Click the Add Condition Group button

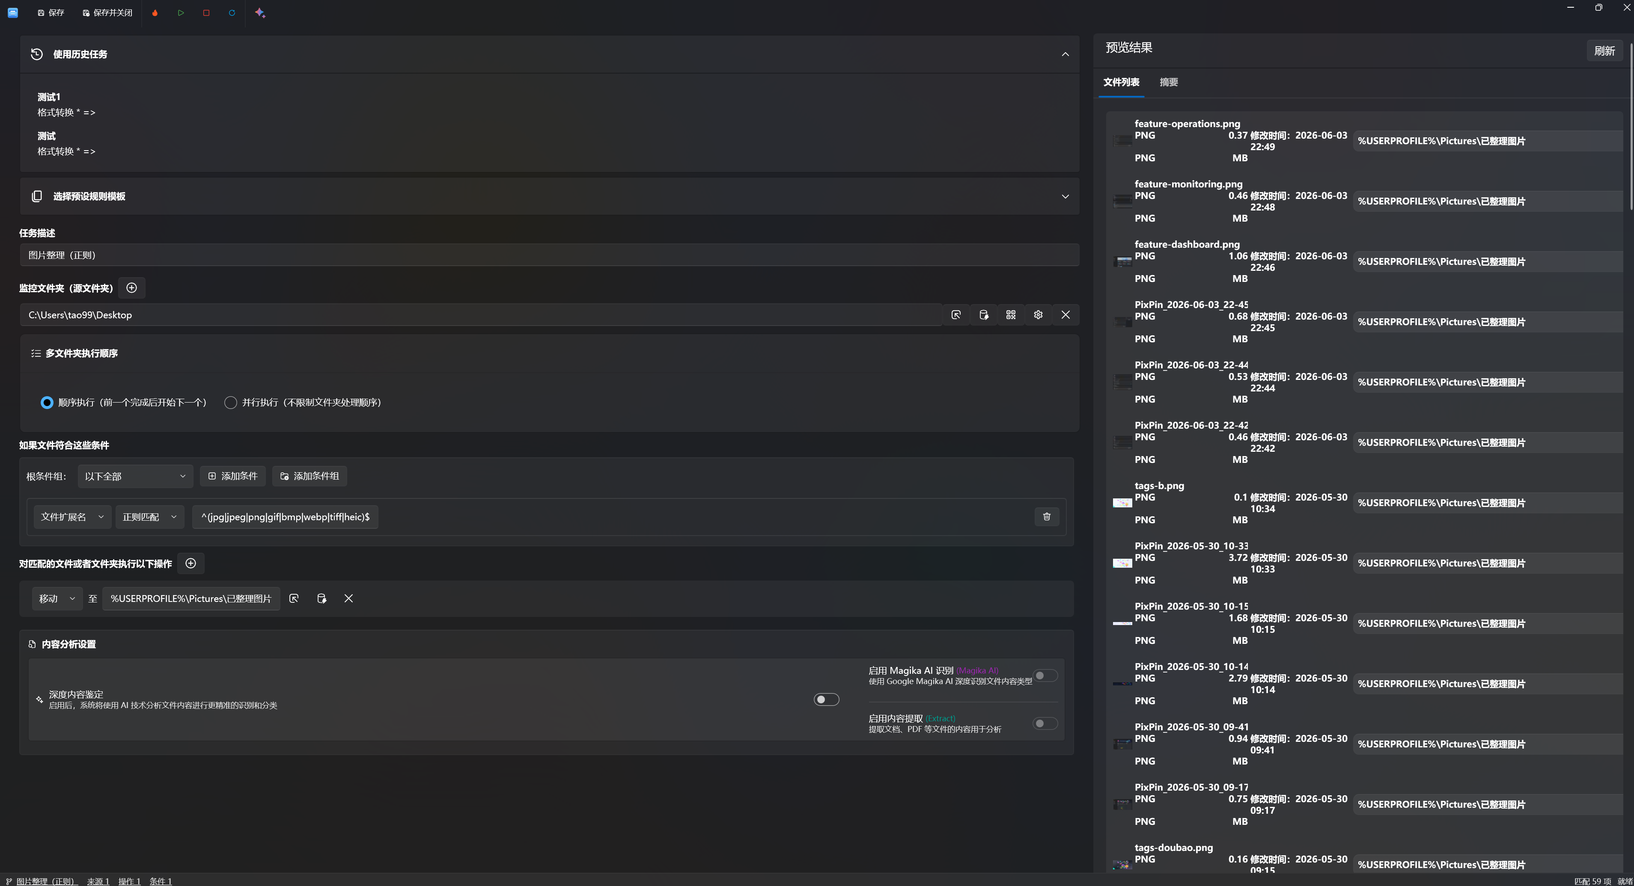(x=310, y=477)
